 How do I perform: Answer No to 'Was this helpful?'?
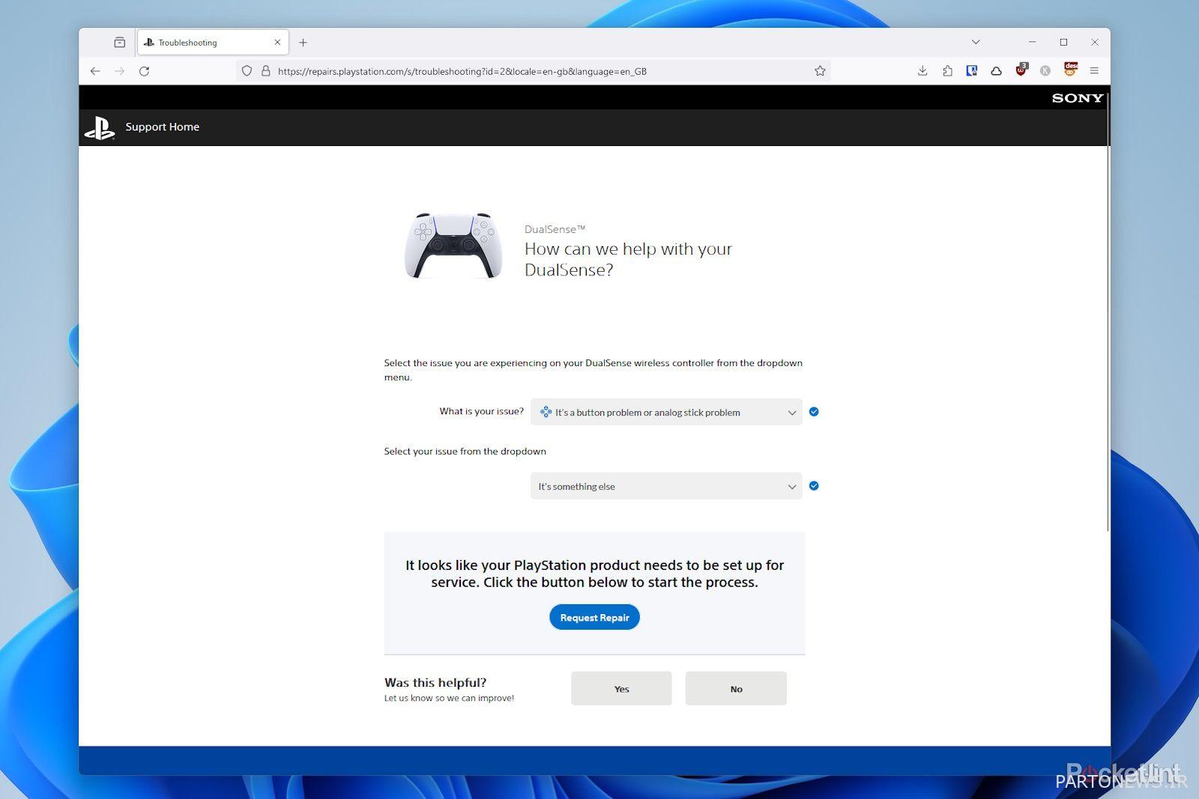[x=736, y=688]
